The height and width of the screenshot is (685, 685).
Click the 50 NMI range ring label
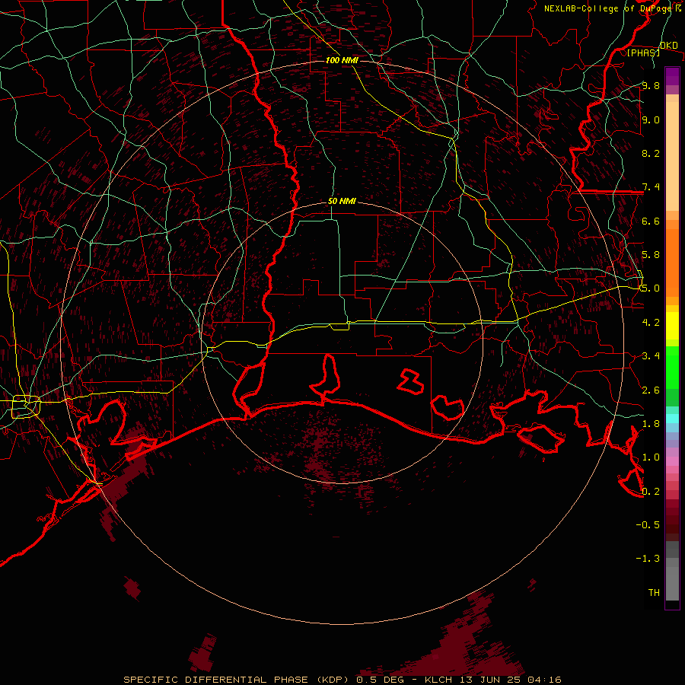coord(342,201)
